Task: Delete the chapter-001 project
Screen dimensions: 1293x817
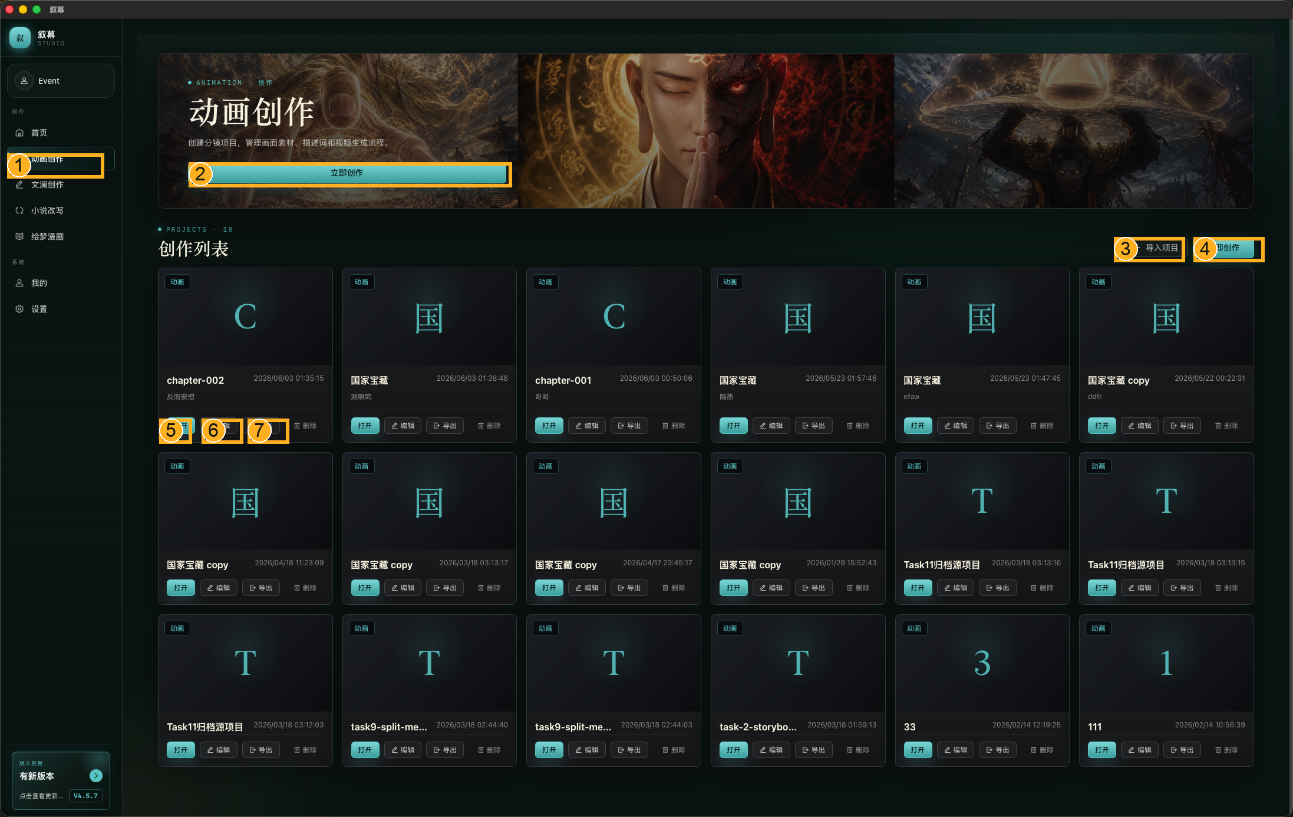Action: (674, 426)
